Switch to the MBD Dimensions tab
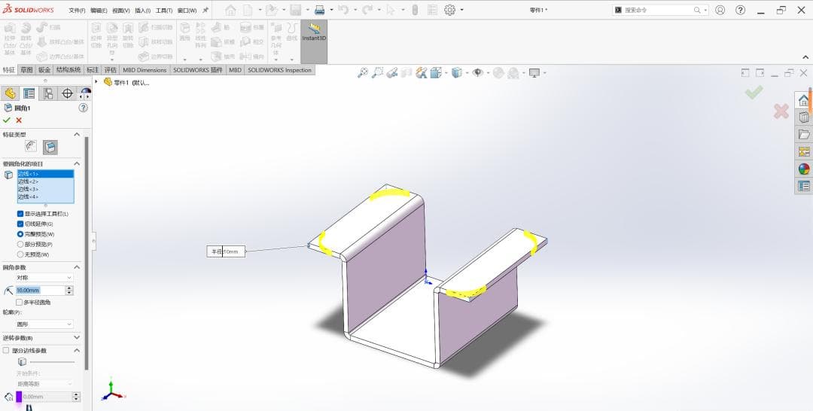 [x=145, y=70]
